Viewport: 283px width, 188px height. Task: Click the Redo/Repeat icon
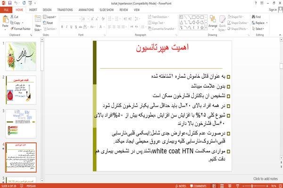point(24,3)
